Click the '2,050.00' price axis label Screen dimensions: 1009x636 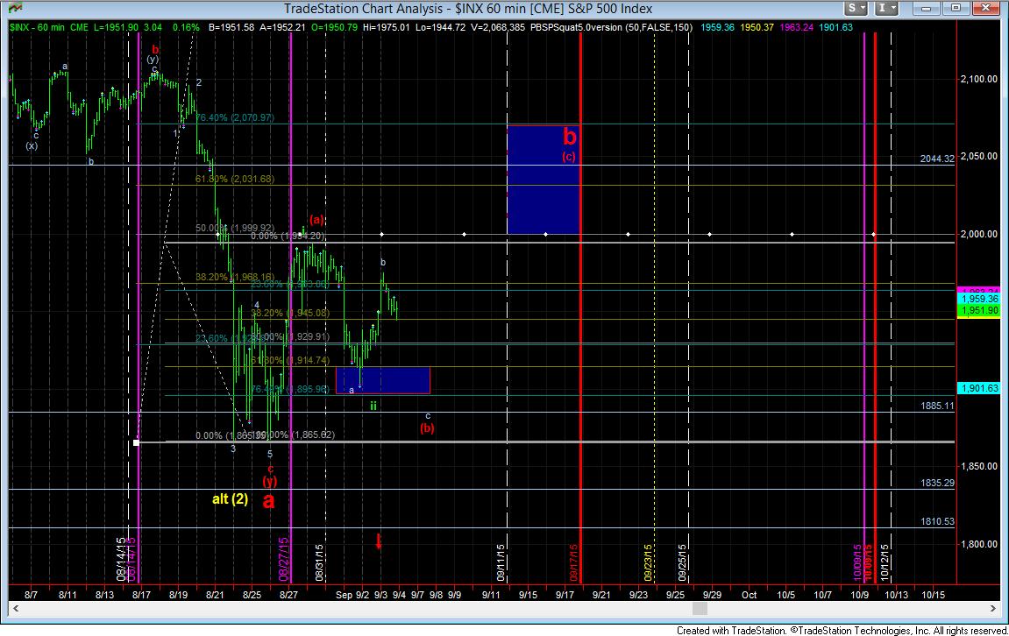tap(978, 156)
